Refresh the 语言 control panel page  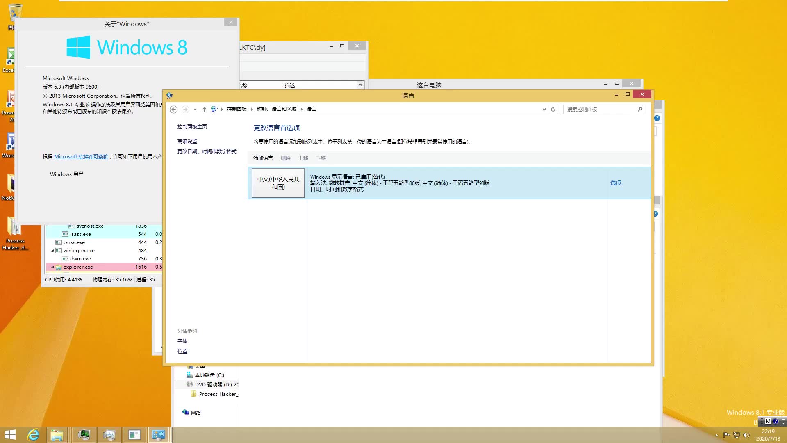point(553,109)
